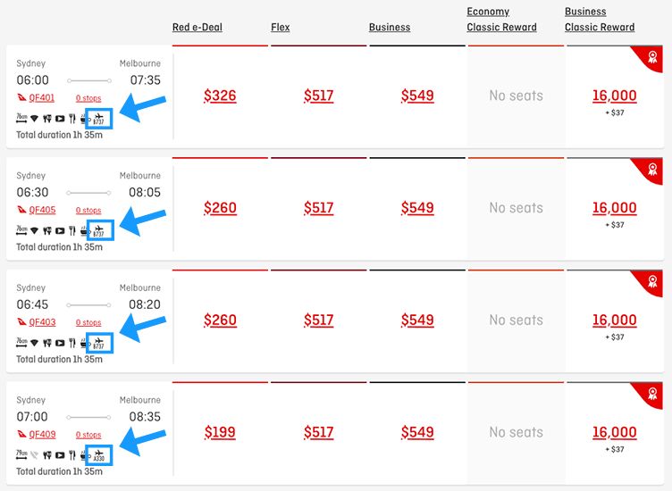Select 16,000 points reward for the 06:45 flight
Image resolution: width=672 pixels, height=491 pixels.
tap(614, 320)
